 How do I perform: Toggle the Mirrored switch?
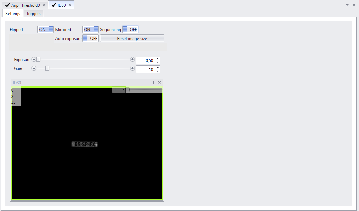pyautogui.click(x=91, y=29)
